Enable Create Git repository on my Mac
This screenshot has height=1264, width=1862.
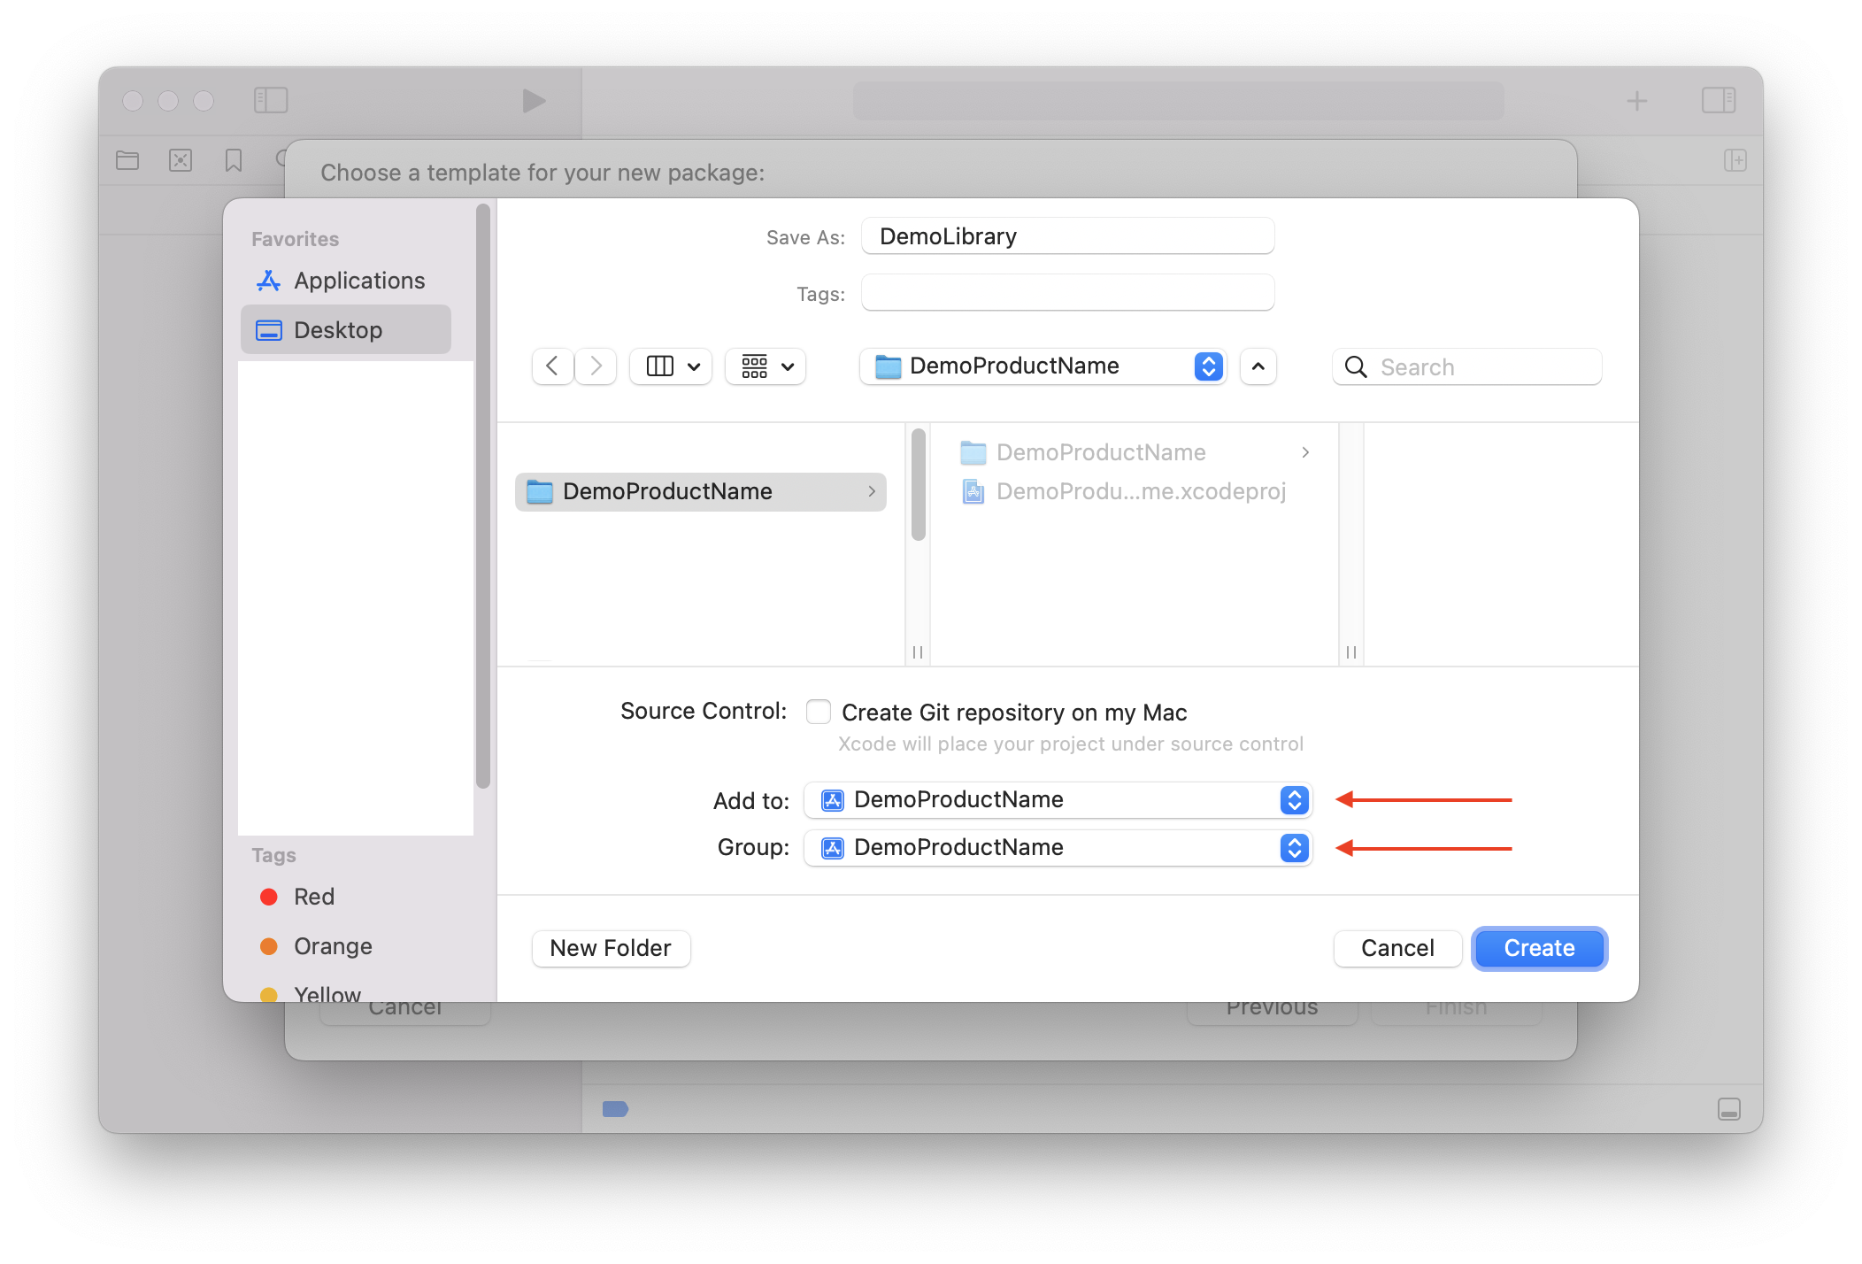click(819, 712)
